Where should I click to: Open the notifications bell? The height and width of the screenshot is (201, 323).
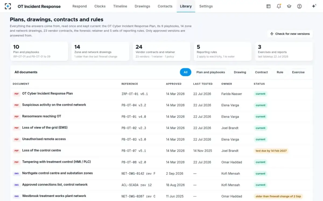pyautogui.click(x=279, y=6)
